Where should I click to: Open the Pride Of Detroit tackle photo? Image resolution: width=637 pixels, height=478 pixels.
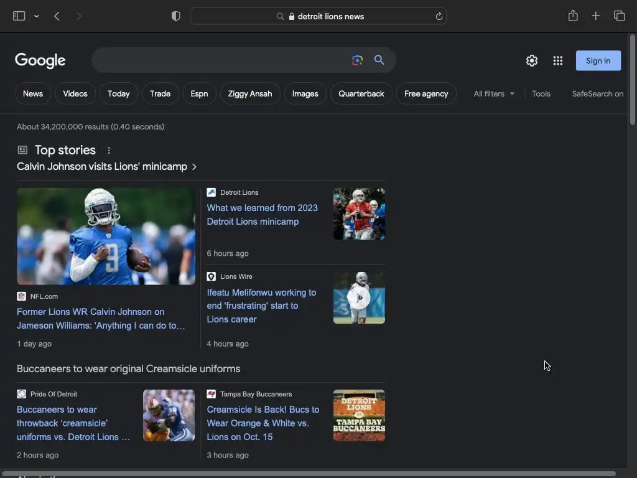(169, 415)
